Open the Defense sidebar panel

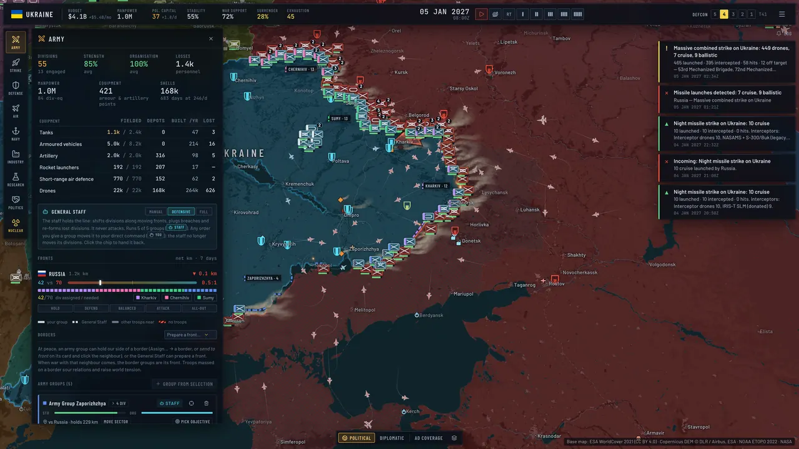point(16,88)
